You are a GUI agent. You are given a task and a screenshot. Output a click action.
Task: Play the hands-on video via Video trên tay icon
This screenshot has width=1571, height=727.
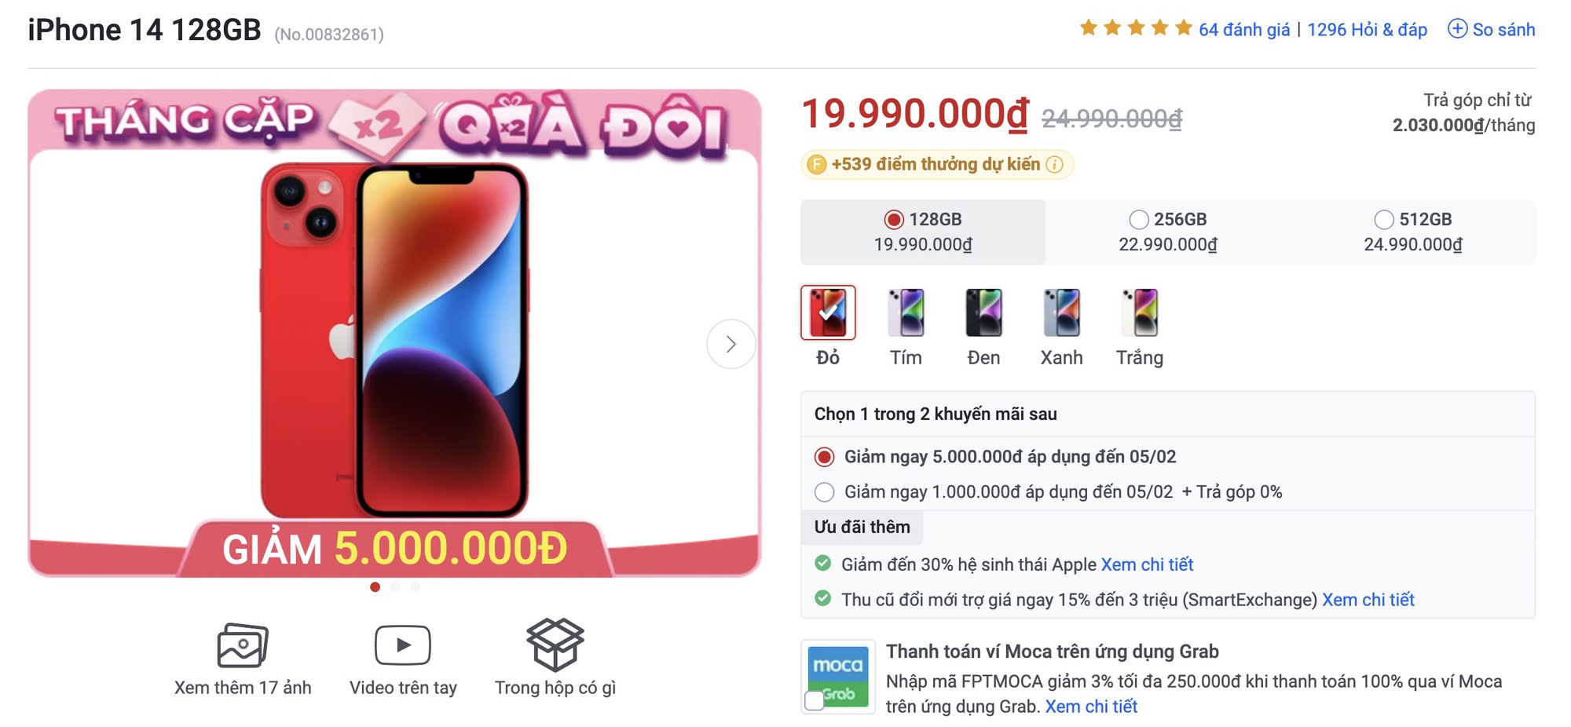tap(404, 645)
